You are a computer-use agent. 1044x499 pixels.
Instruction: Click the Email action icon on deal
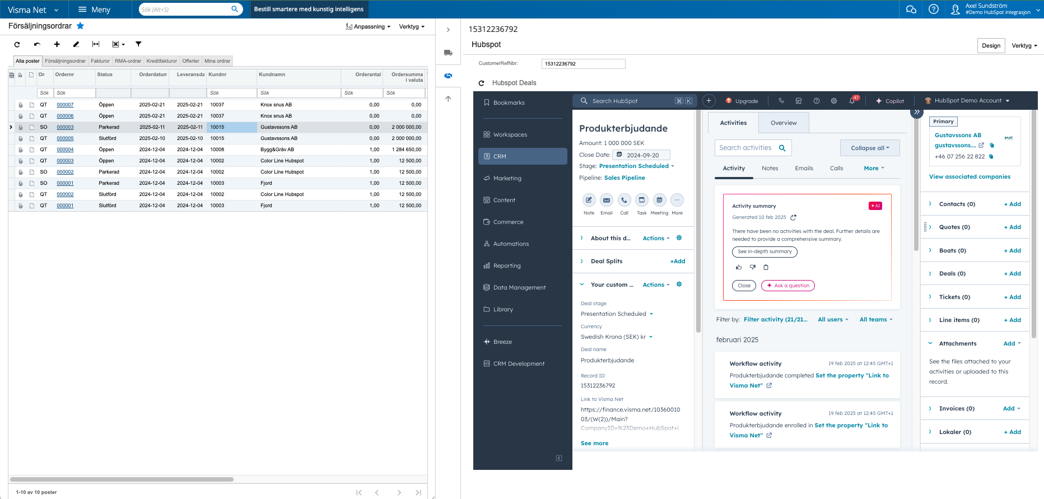[607, 200]
